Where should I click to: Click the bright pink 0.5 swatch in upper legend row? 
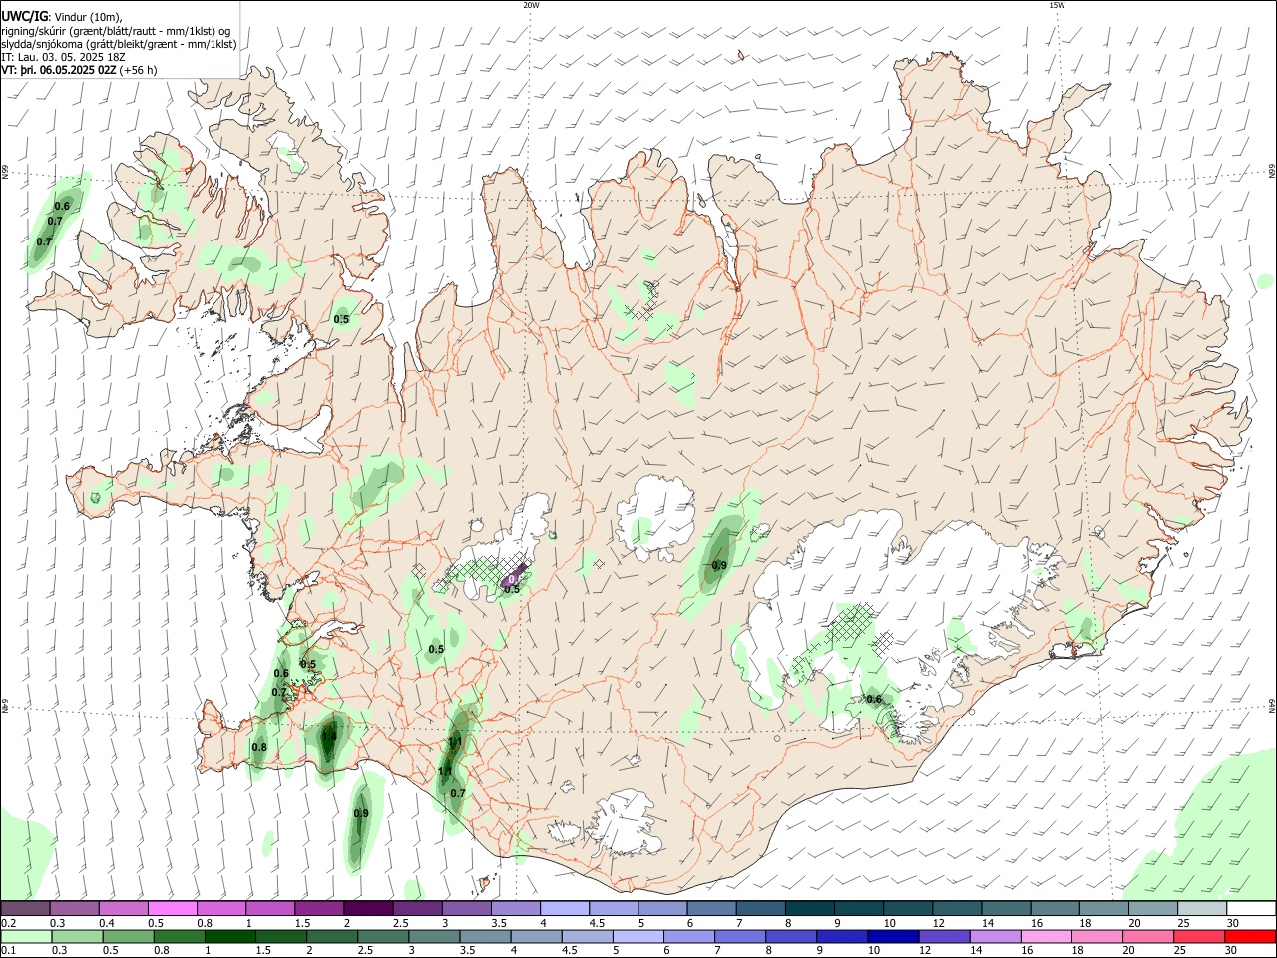click(173, 909)
